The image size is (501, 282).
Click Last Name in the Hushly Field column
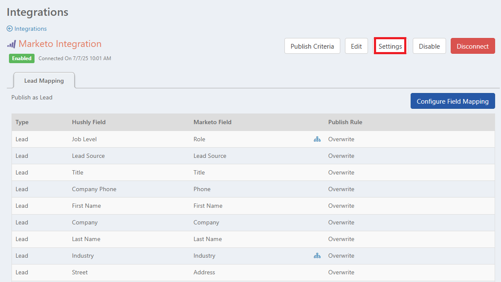tap(86, 239)
